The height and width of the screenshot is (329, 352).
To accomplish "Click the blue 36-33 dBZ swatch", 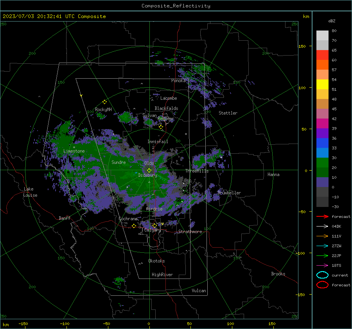I will [322, 143].
